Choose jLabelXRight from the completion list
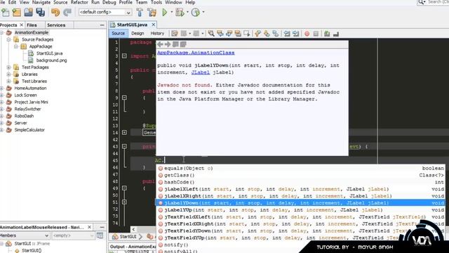The image size is (449, 253). [x=300, y=196]
